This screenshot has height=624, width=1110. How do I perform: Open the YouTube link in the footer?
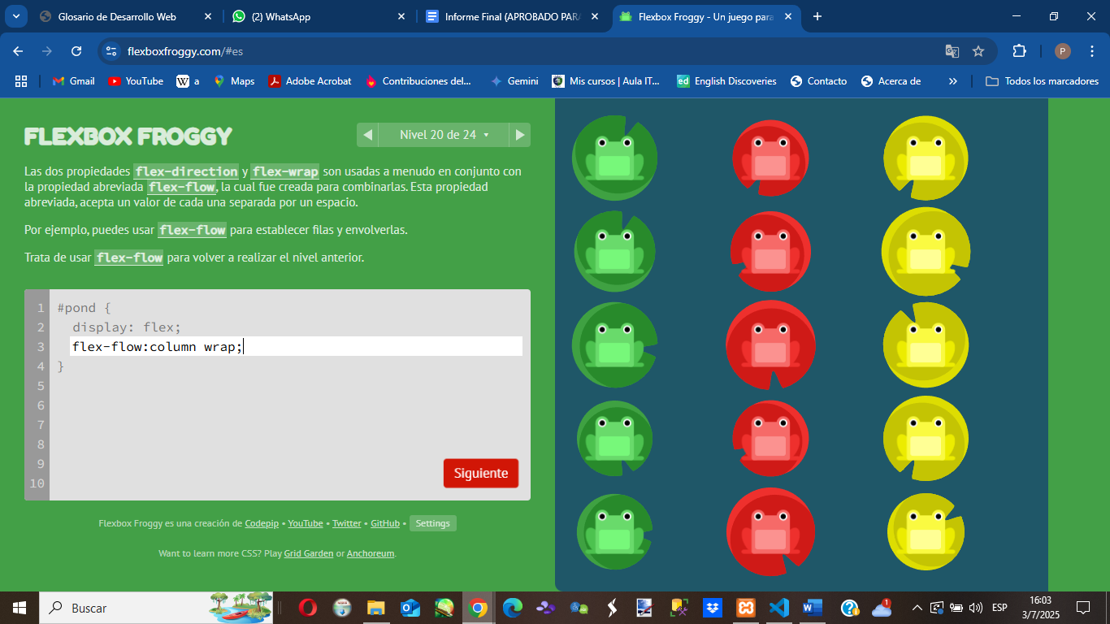[306, 523]
